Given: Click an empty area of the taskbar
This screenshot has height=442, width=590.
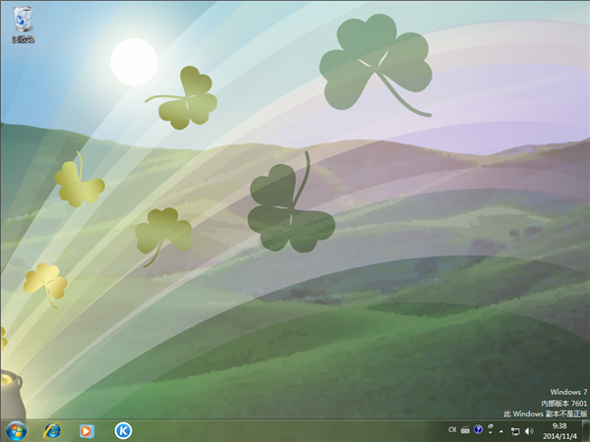Looking at the screenshot, I should click(295, 430).
